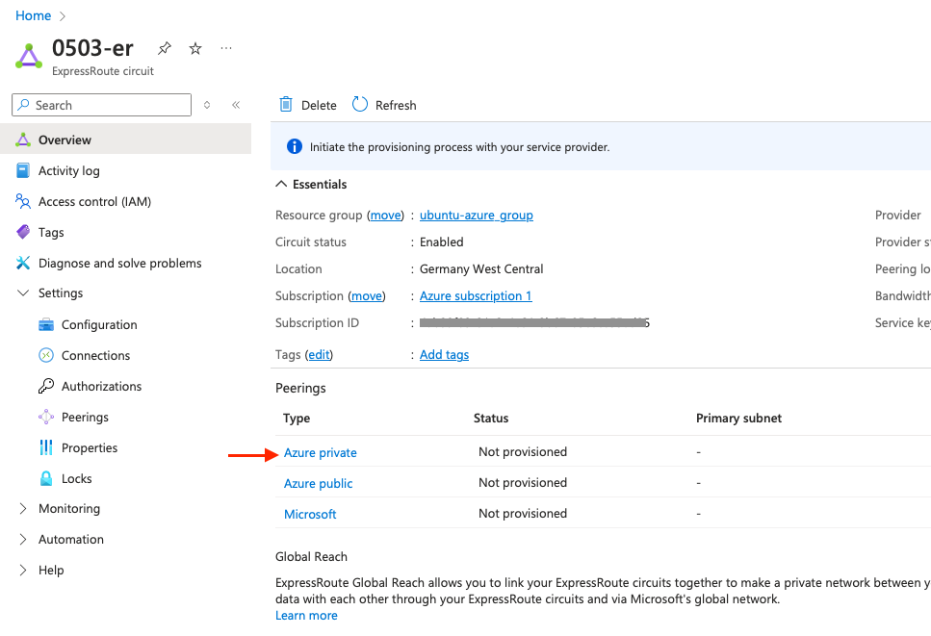Screen dimensions: 931x636
Task: Open the more options ellipsis menu
Action: click(226, 48)
